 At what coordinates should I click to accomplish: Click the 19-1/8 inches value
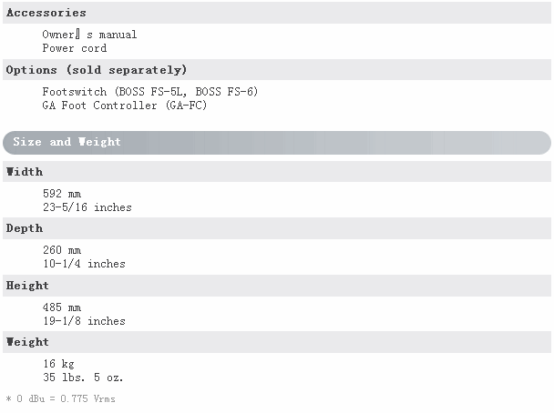point(84,321)
